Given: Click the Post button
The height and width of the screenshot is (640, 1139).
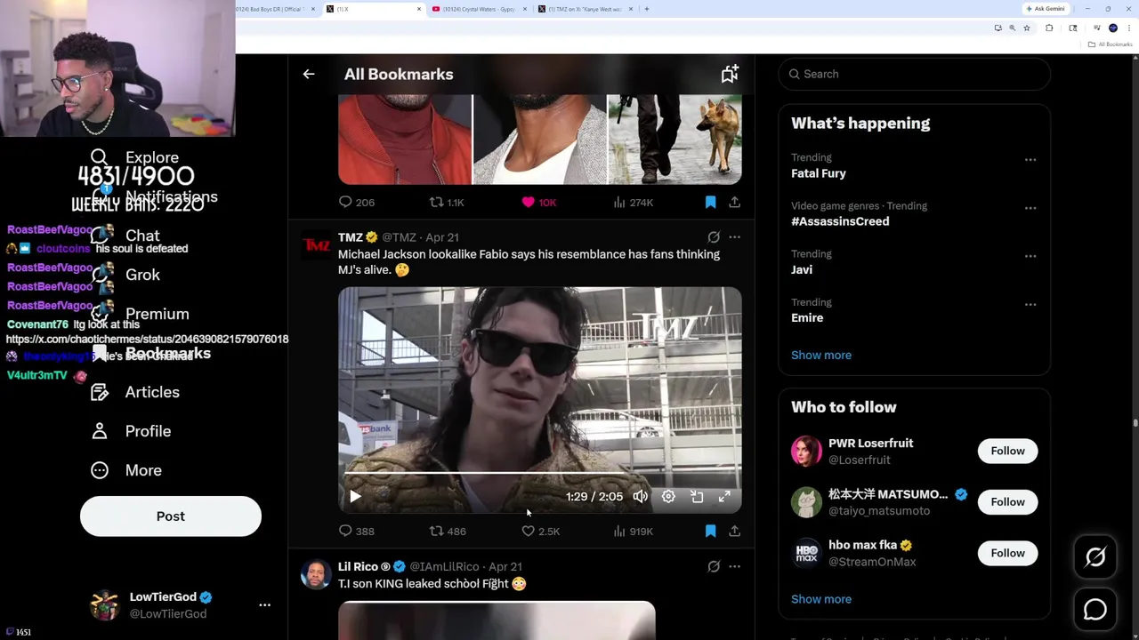Looking at the screenshot, I should (x=171, y=516).
